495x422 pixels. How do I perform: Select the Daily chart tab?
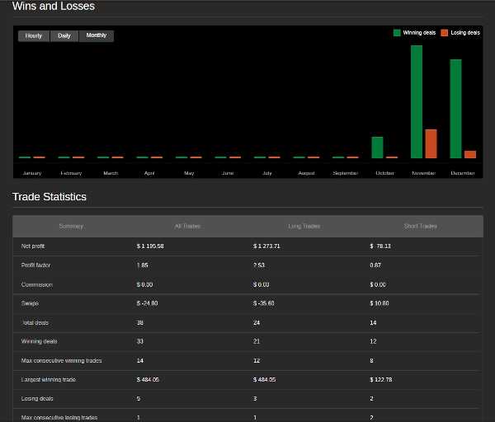click(64, 36)
